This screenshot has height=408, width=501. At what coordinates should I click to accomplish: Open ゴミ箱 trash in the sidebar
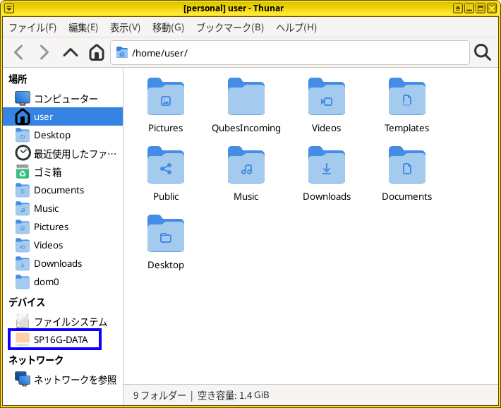click(63, 172)
